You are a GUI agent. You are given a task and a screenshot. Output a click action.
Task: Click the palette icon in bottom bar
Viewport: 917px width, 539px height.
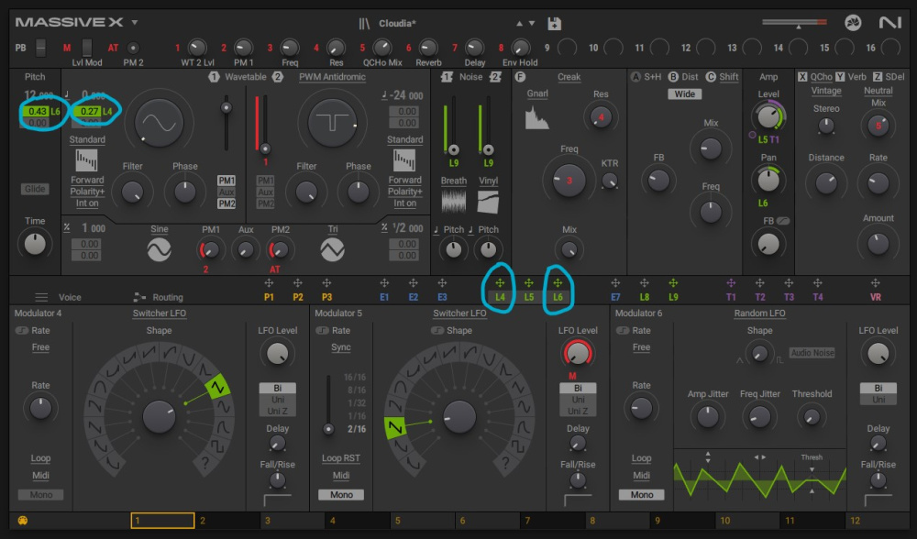[23, 521]
